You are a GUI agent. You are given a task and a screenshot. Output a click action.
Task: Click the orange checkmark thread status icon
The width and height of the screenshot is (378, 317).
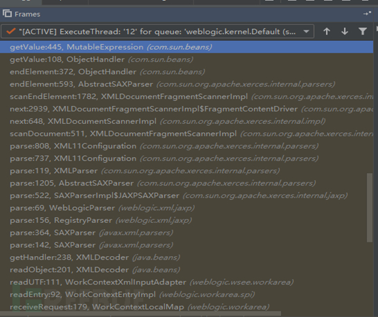click(x=11, y=31)
